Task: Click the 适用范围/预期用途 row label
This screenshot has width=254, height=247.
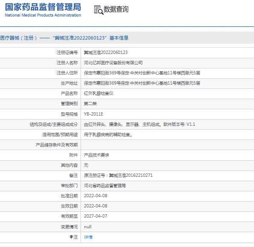Action: (x=60, y=134)
